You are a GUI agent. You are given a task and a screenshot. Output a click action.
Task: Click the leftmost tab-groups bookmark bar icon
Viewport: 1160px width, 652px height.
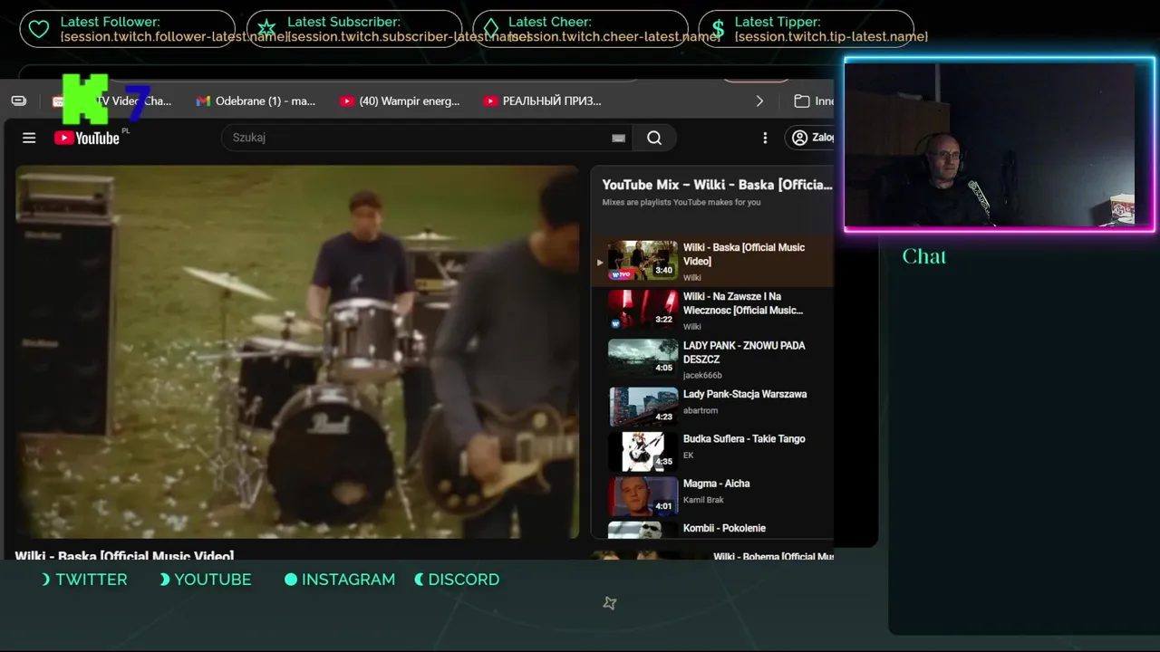(x=19, y=101)
